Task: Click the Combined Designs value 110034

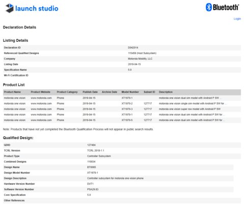Action: (x=91, y=162)
